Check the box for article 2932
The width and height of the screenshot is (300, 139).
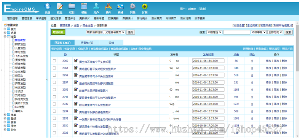[x=54, y=118]
